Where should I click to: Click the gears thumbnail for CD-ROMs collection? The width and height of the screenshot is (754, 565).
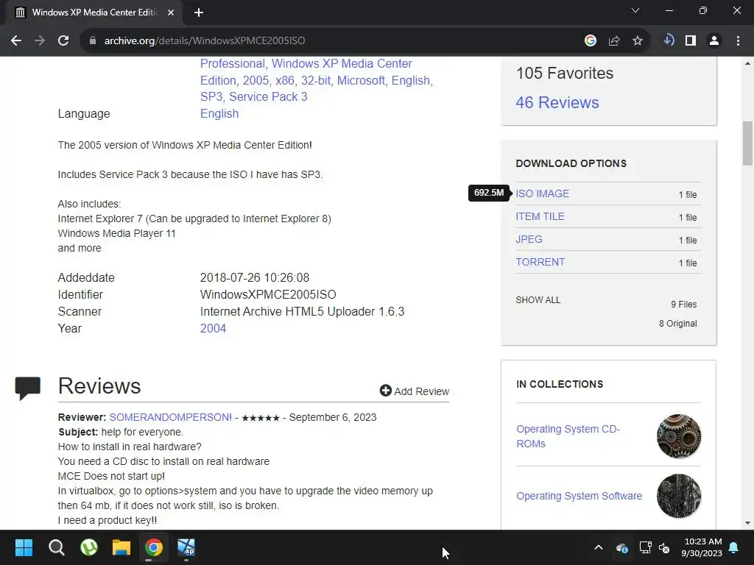pyautogui.click(x=678, y=436)
